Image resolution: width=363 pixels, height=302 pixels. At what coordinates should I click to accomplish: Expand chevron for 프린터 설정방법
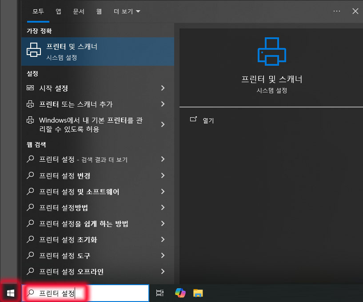click(163, 207)
